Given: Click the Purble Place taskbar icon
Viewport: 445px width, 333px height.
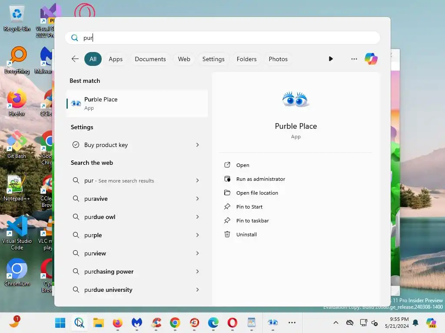Looking at the screenshot, I should (x=273, y=323).
